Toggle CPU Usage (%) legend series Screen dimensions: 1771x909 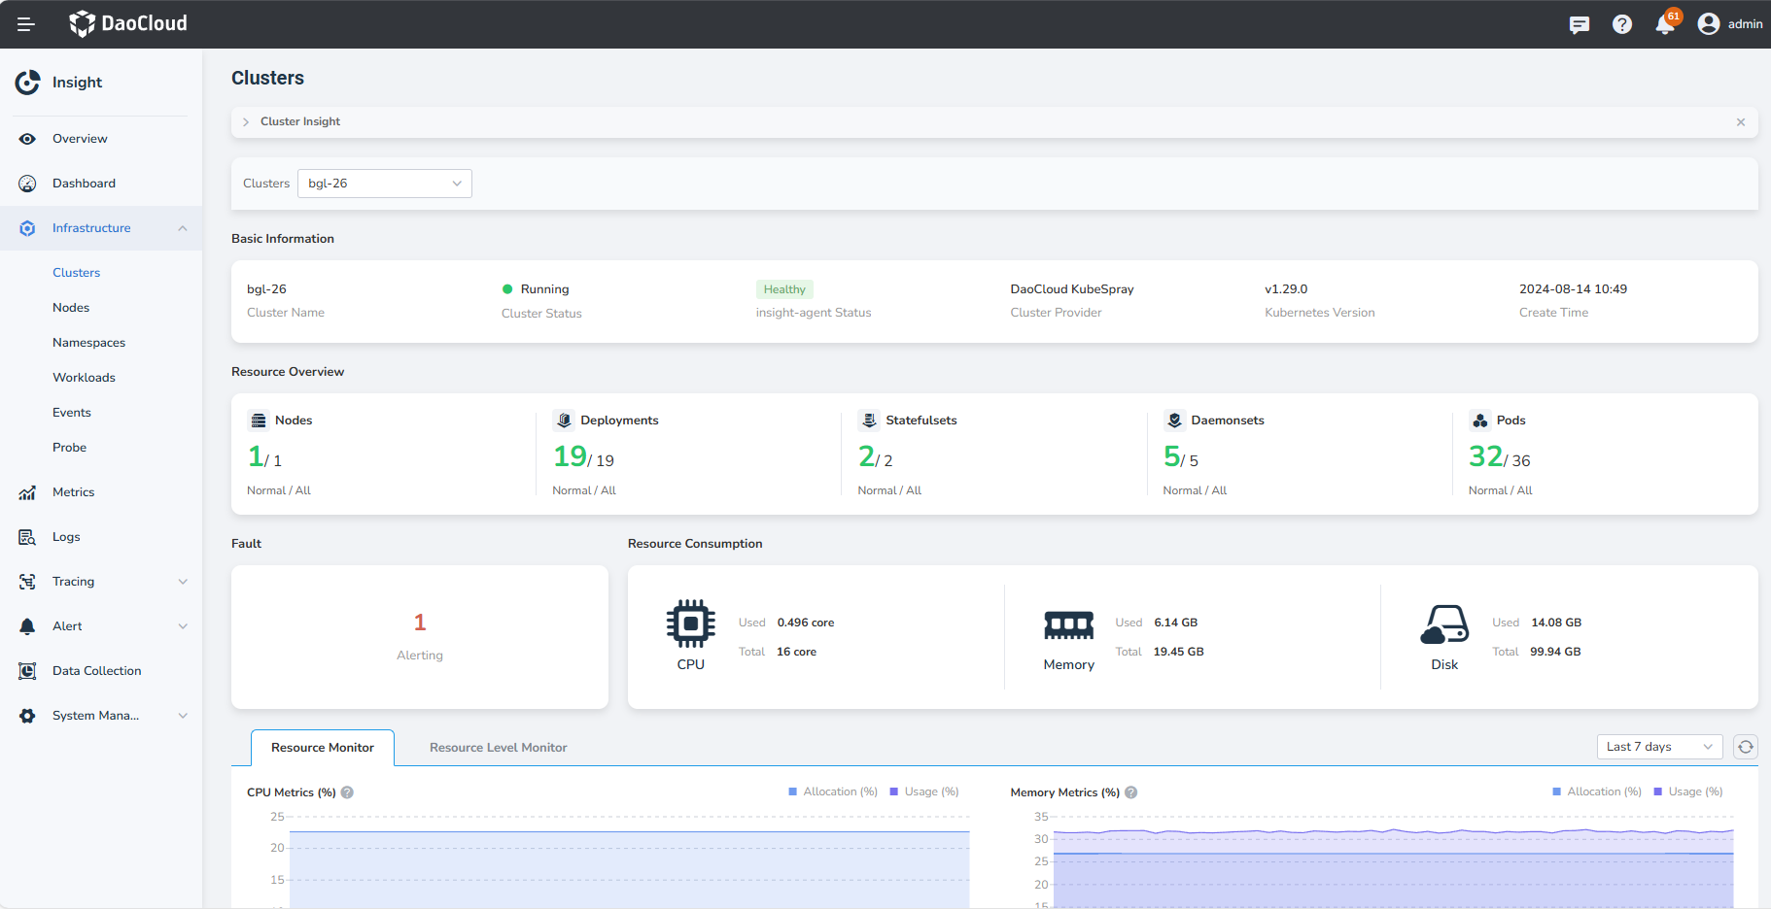[923, 791]
